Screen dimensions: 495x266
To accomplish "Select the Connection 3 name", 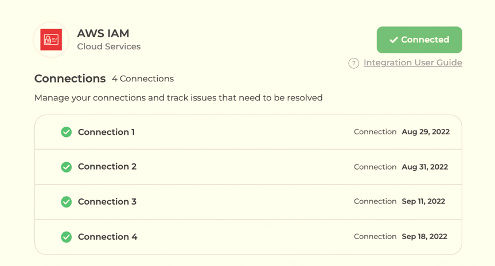I will [107, 202].
